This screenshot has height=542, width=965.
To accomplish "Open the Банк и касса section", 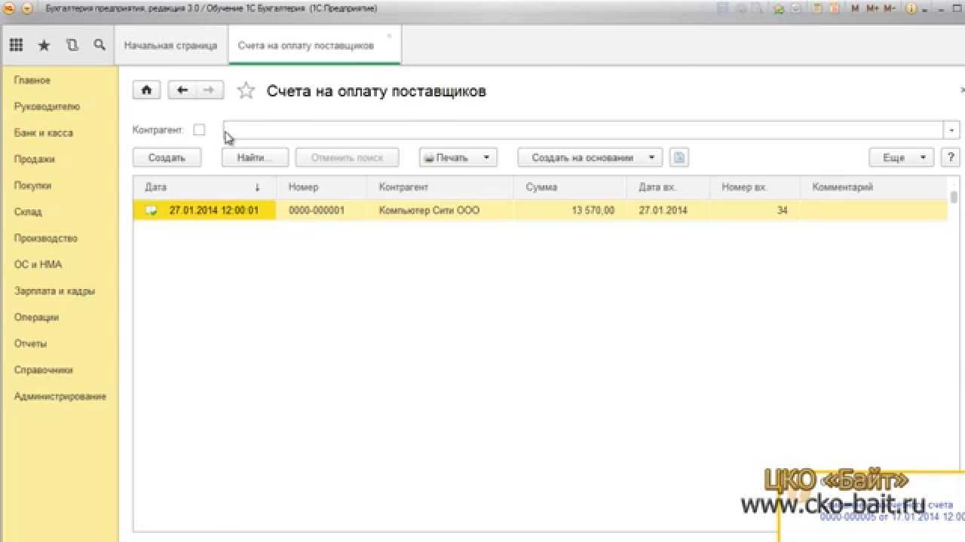I will 43,132.
